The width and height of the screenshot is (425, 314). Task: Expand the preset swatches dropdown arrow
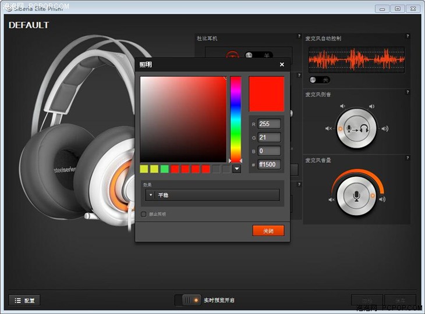pos(236,169)
